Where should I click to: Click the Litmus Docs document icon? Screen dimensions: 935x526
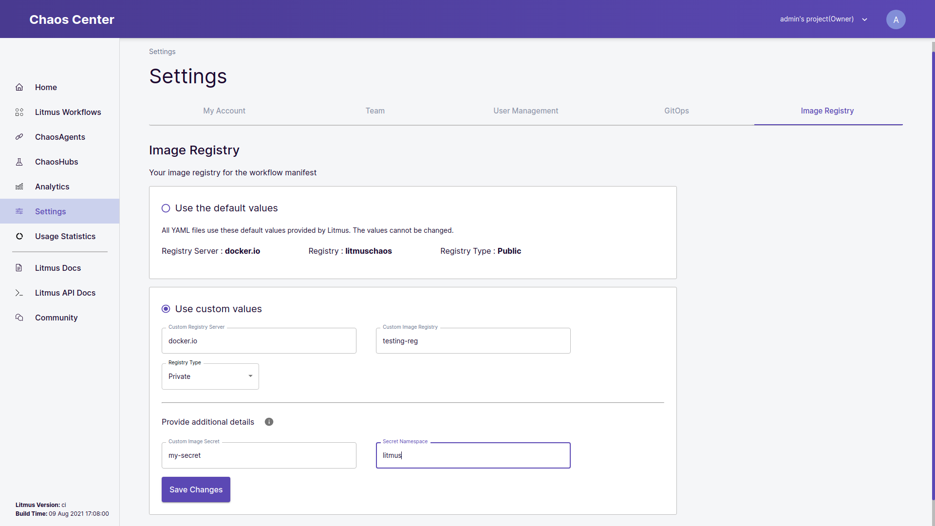(x=19, y=268)
